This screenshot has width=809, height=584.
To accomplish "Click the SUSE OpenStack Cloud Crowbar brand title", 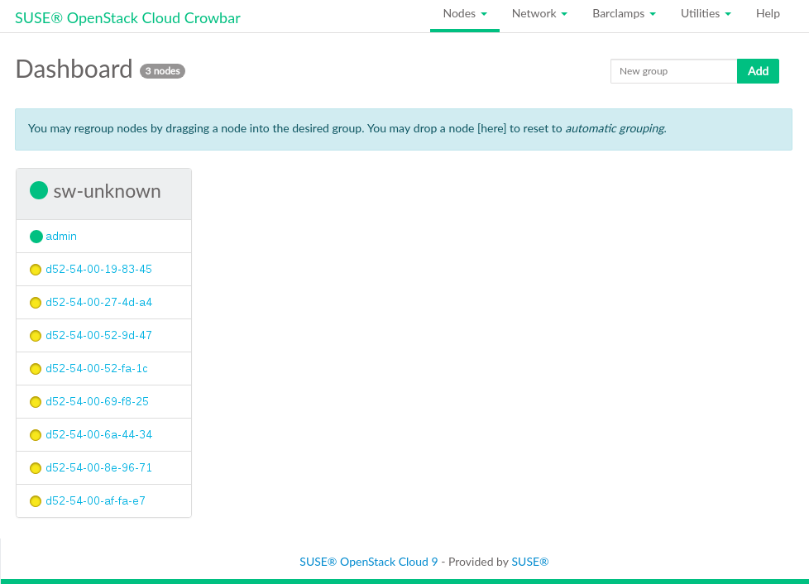I will click(127, 17).
